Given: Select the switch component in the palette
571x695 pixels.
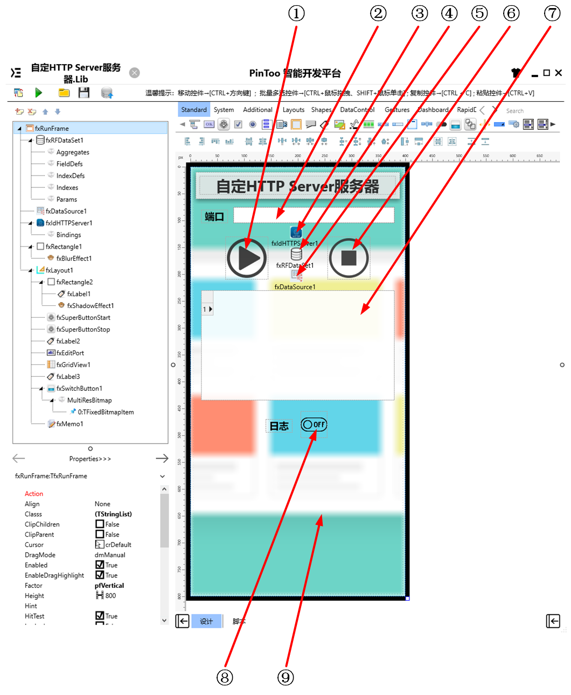Looking at the screenshot, I should click(x=441, y=124).
